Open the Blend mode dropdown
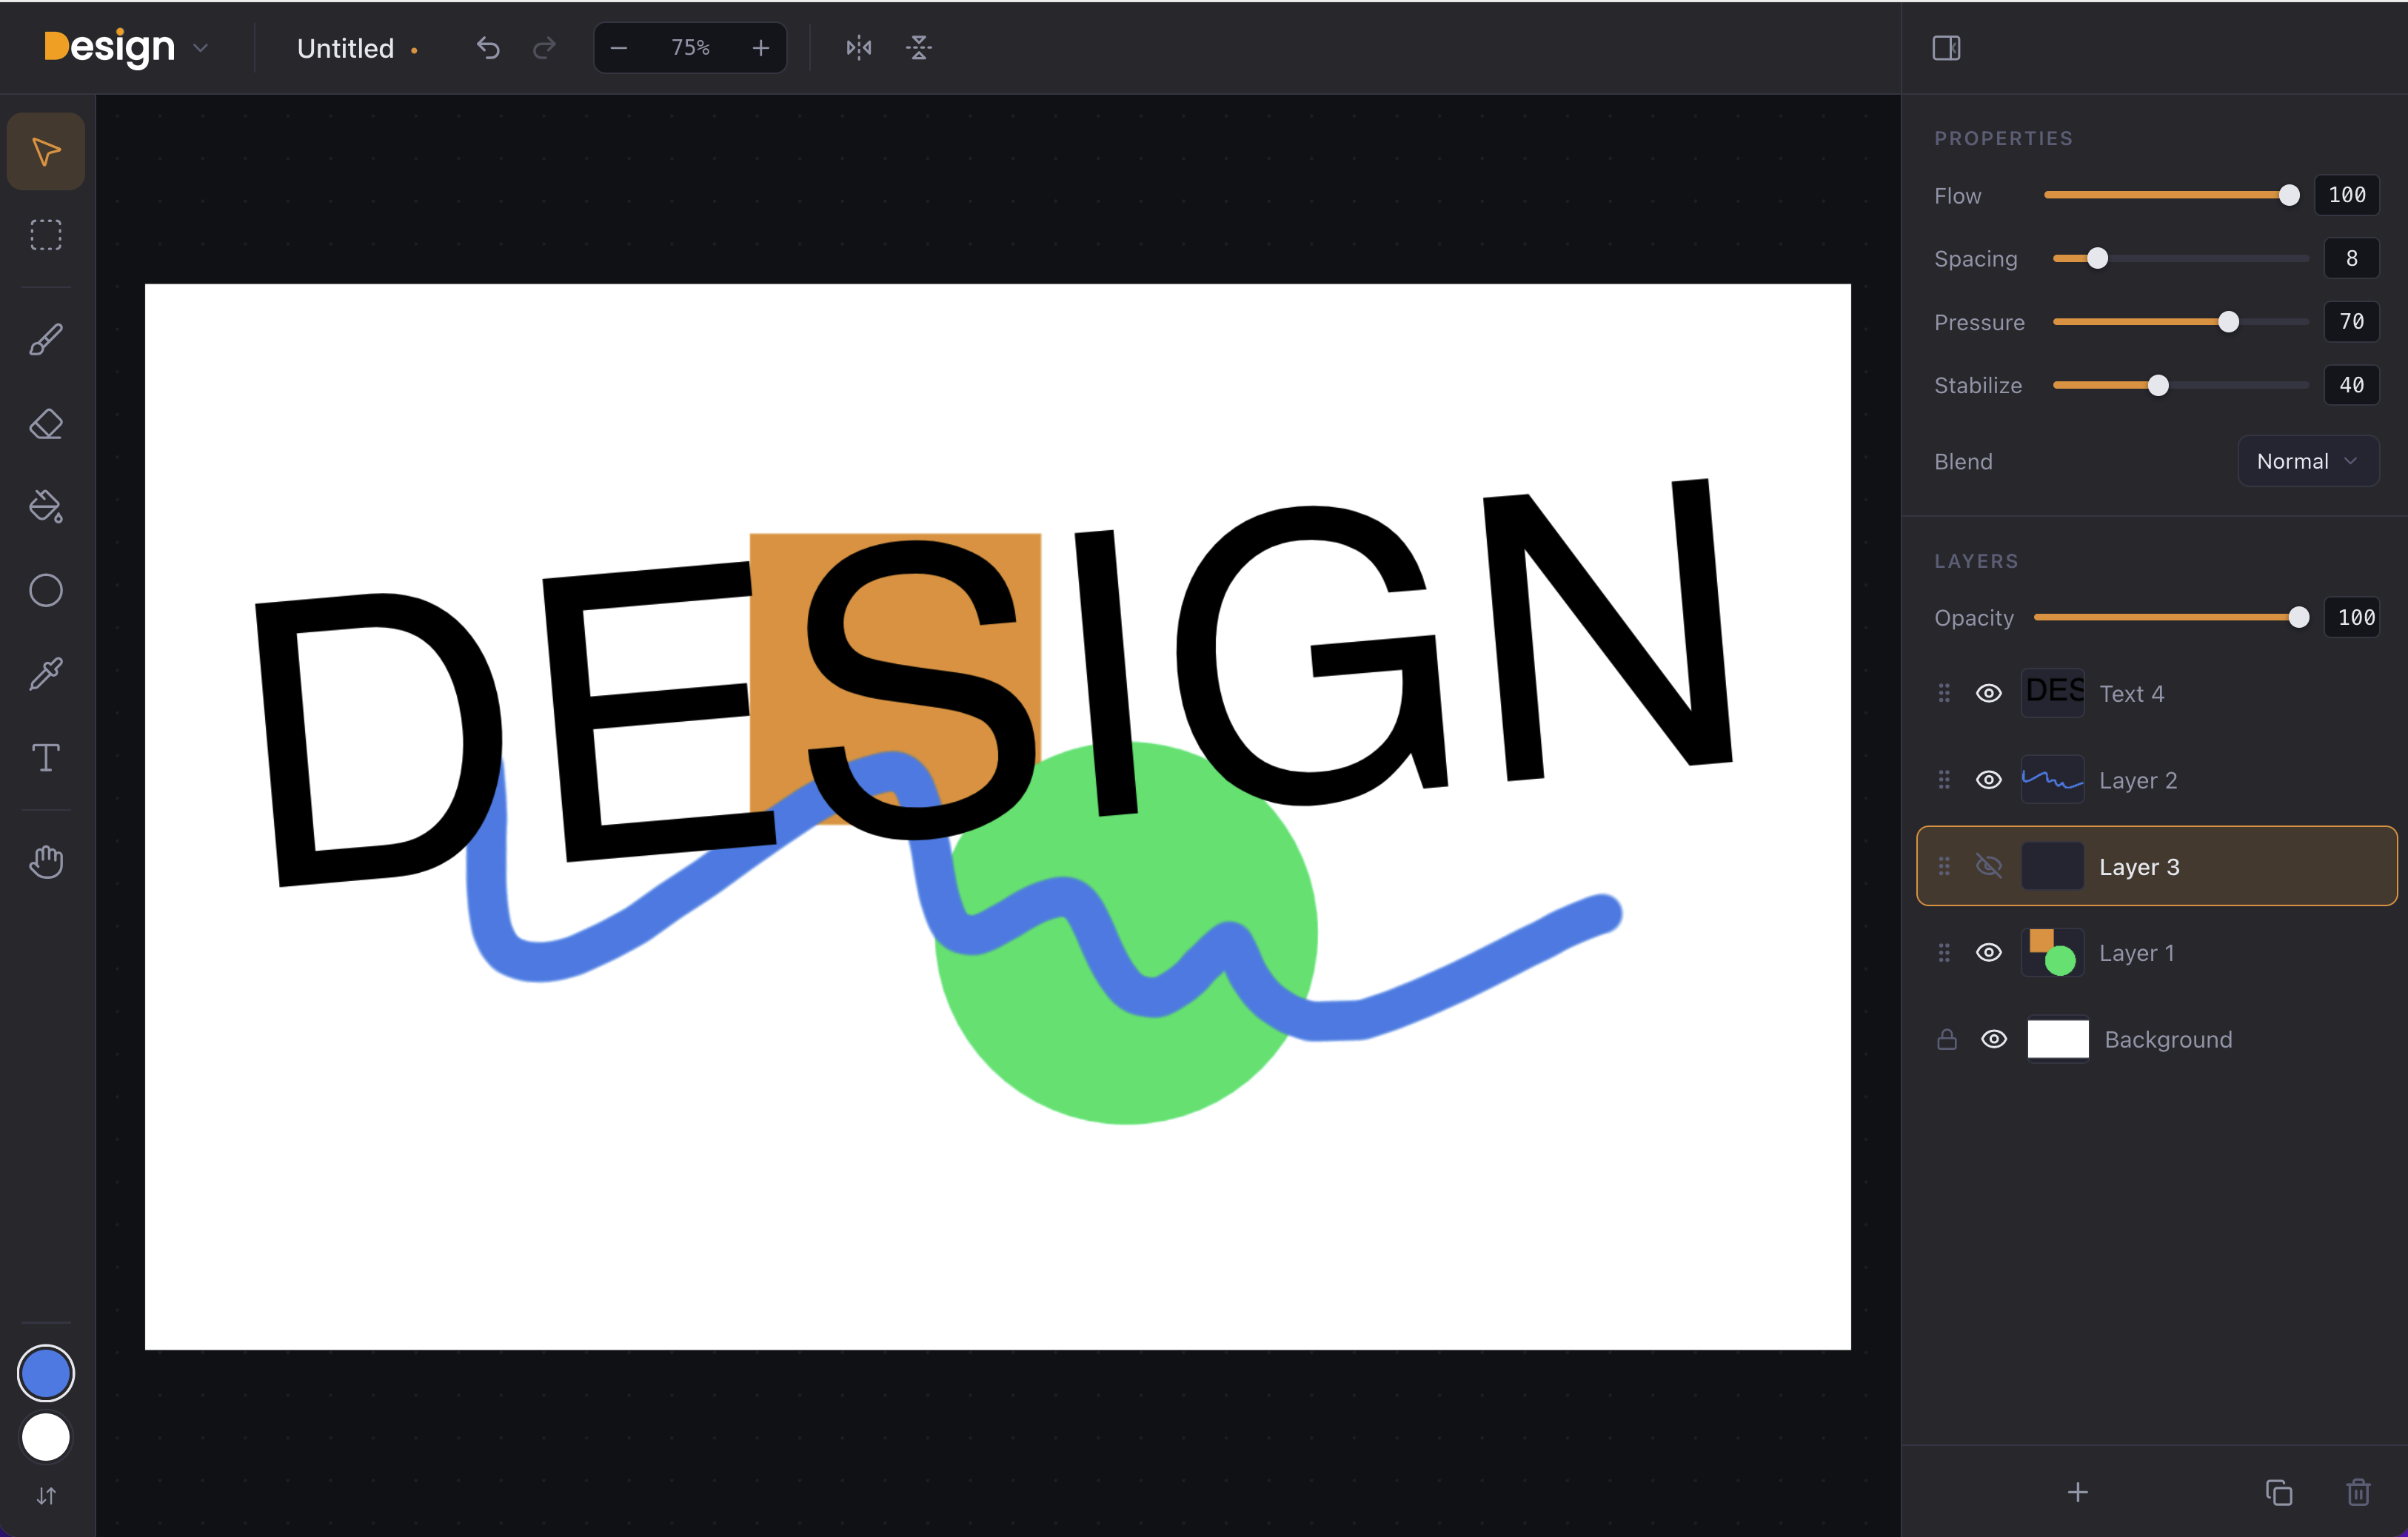 pos(2308,461)
